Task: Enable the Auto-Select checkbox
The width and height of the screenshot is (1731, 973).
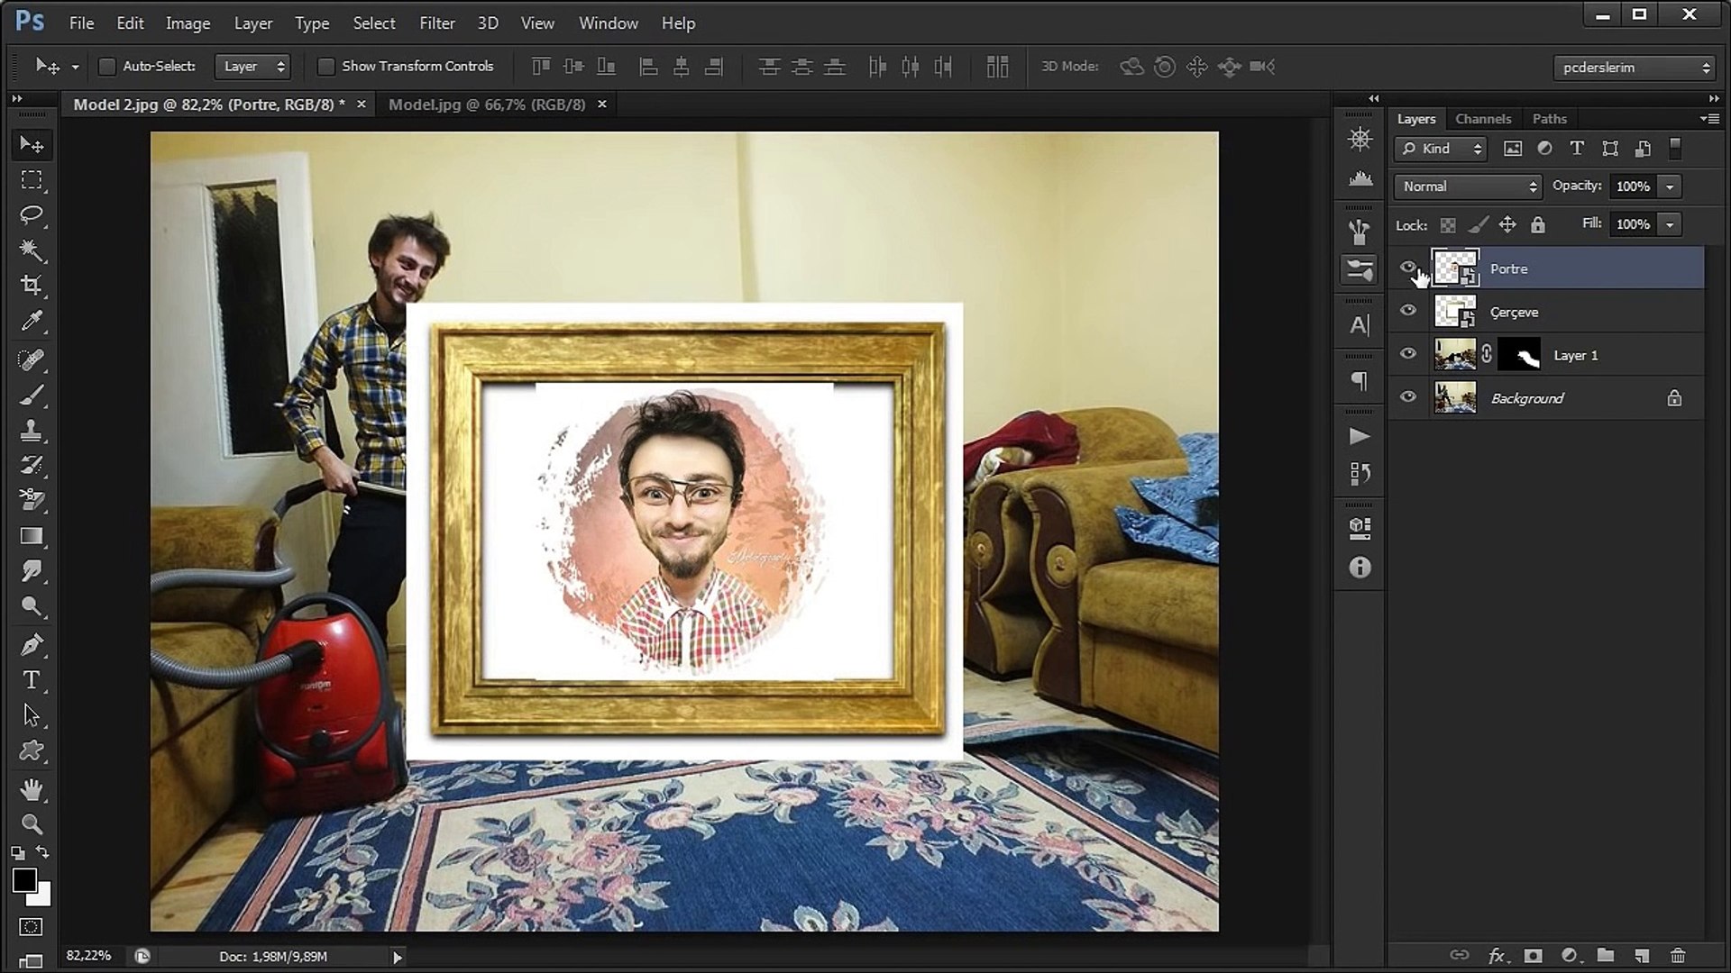Action: 107,67
